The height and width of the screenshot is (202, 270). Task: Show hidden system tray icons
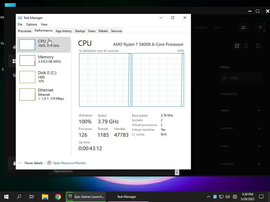tap(208, 197)
